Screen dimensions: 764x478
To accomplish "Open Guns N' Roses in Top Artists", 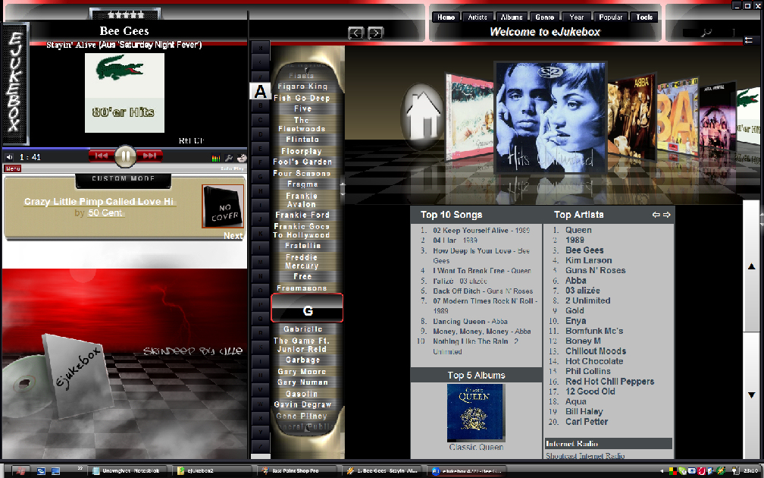I will (596, 270).
